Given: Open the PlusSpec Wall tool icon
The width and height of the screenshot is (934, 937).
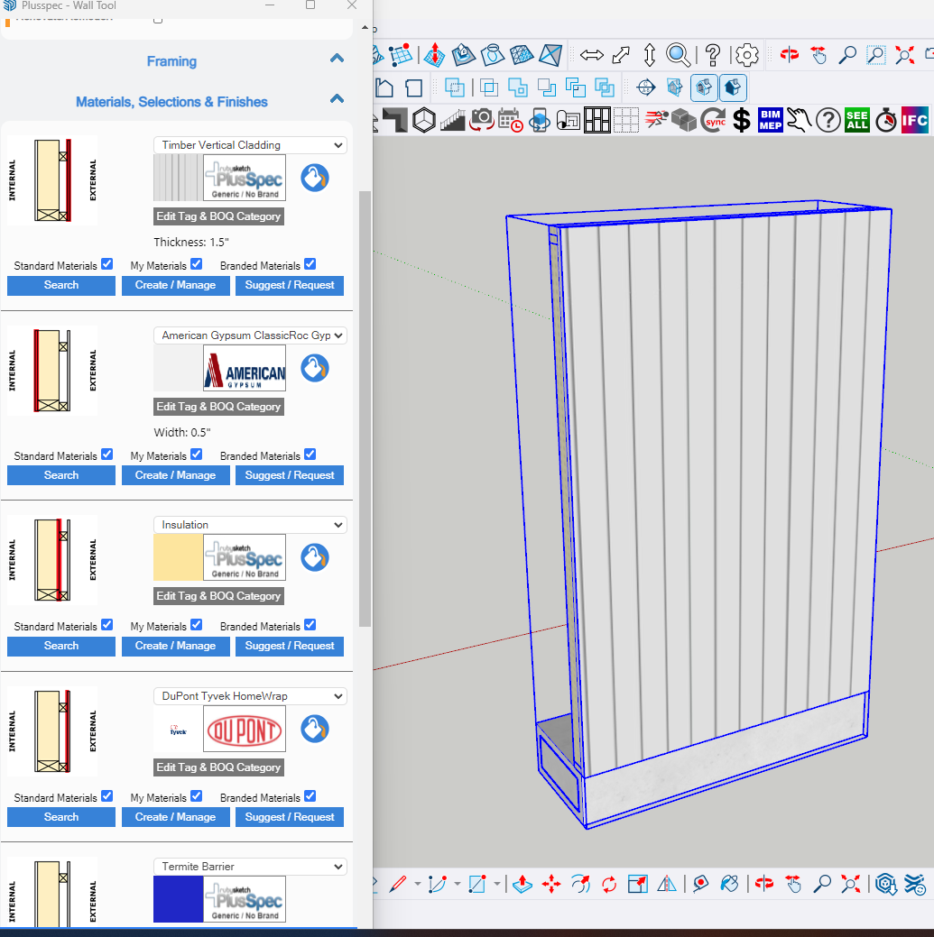Looking at the screenshot, I should (394, 120).
